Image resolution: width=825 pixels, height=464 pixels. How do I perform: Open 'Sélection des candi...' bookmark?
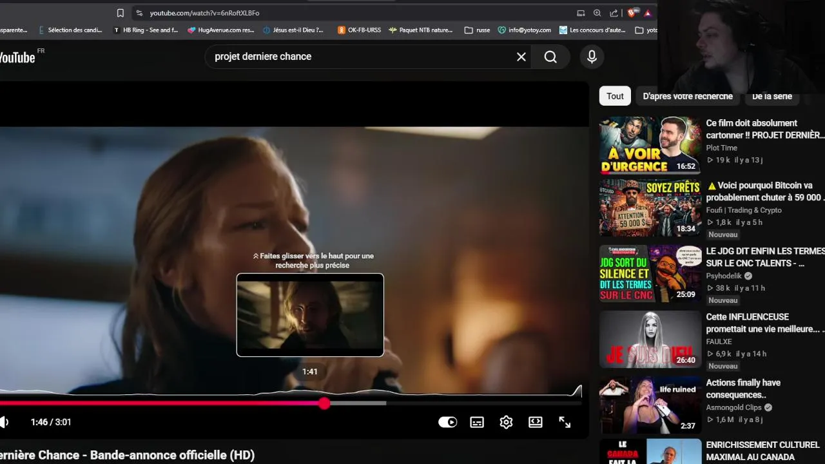(x=70, y=30)
